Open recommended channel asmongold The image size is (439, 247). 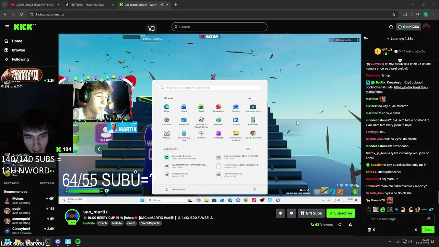click(x=29, y=220)
